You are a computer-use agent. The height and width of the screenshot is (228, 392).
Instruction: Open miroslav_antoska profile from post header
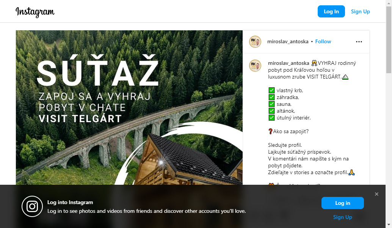(288, 42)
